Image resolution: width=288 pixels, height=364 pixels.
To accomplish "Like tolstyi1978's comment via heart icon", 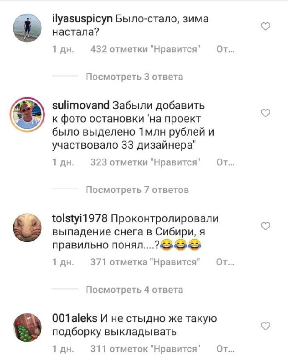I will coord(266,226).
